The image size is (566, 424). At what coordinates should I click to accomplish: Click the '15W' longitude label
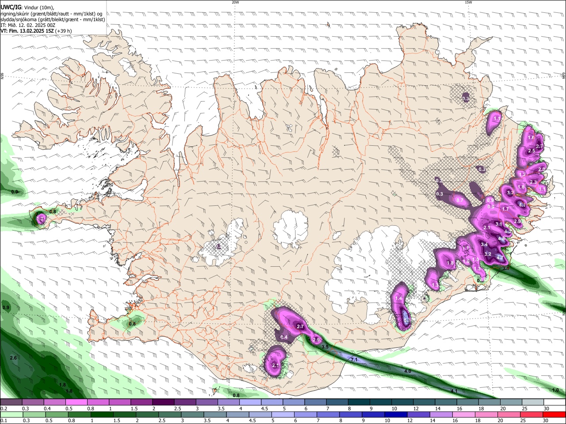pos(468,2)
